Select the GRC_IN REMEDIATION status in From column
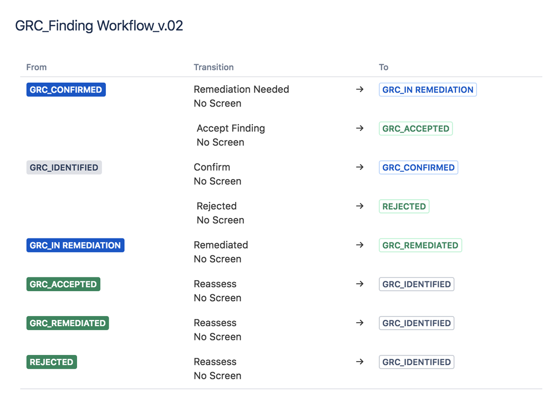This screenshot has width=554, height=401. tap(75, 245)
